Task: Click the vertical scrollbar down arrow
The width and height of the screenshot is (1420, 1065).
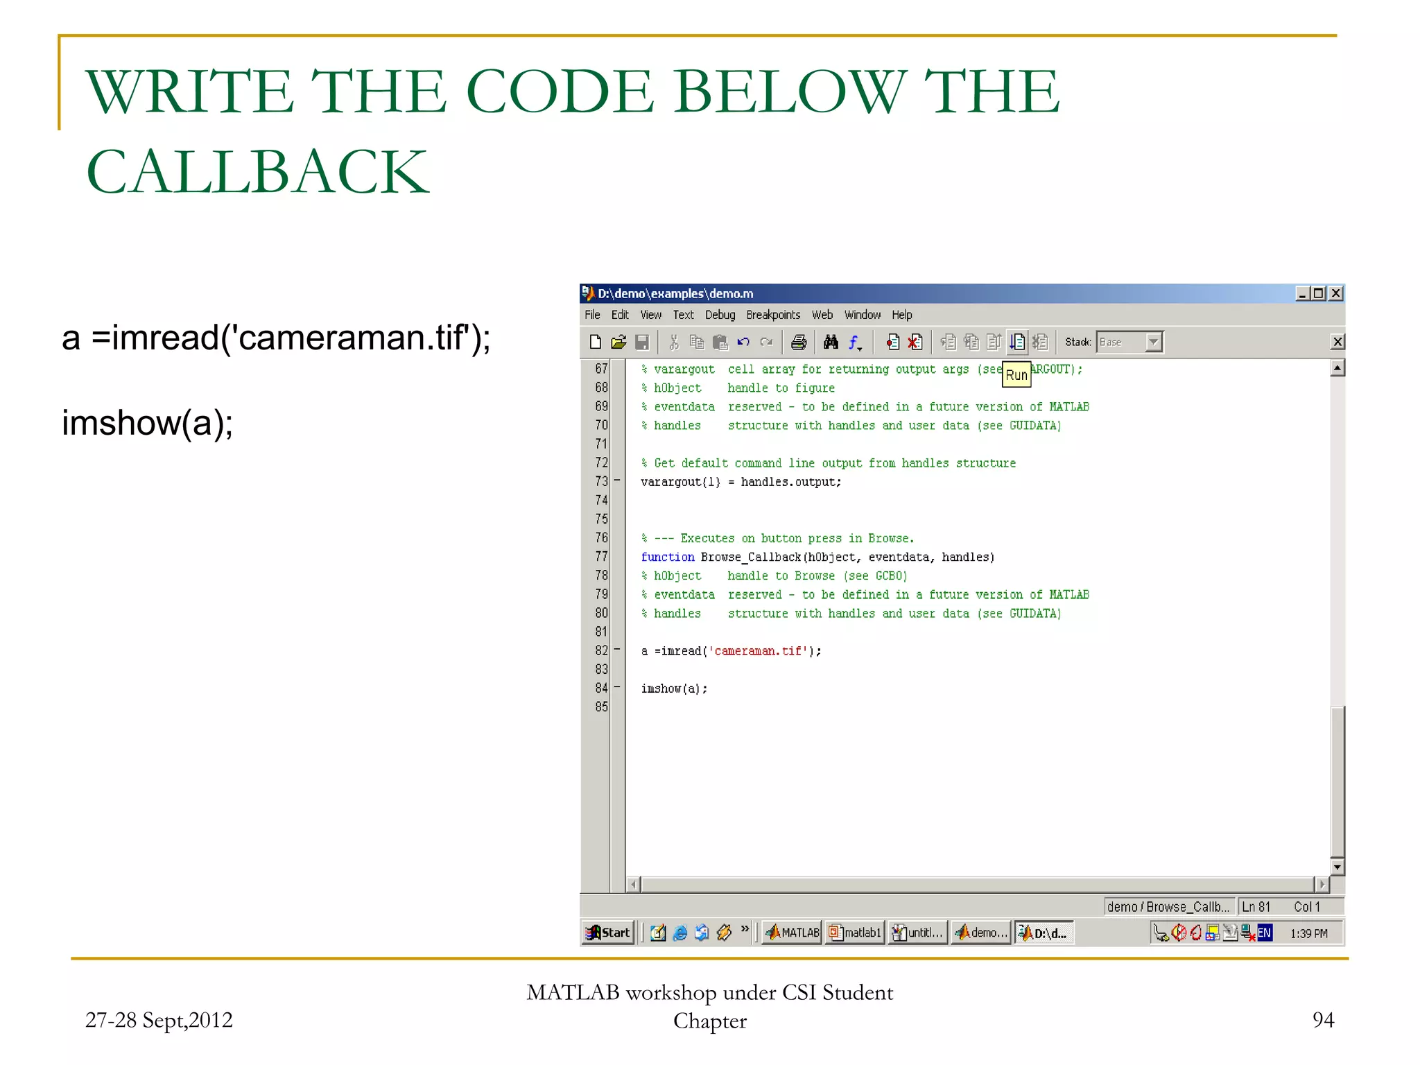Action: coord(1337,867)
